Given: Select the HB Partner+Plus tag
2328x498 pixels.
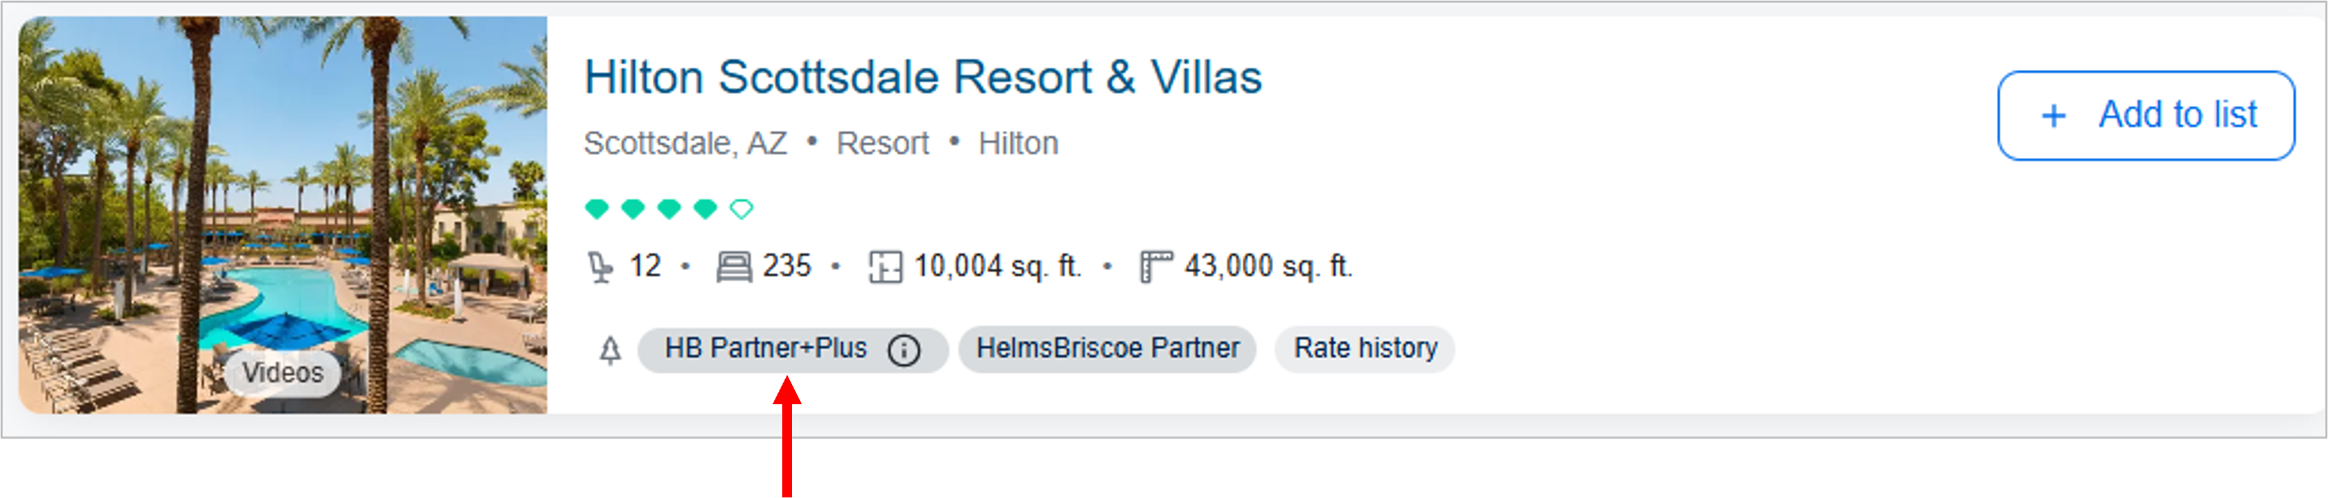Looking at the screenshot, I should click(765, 349).
